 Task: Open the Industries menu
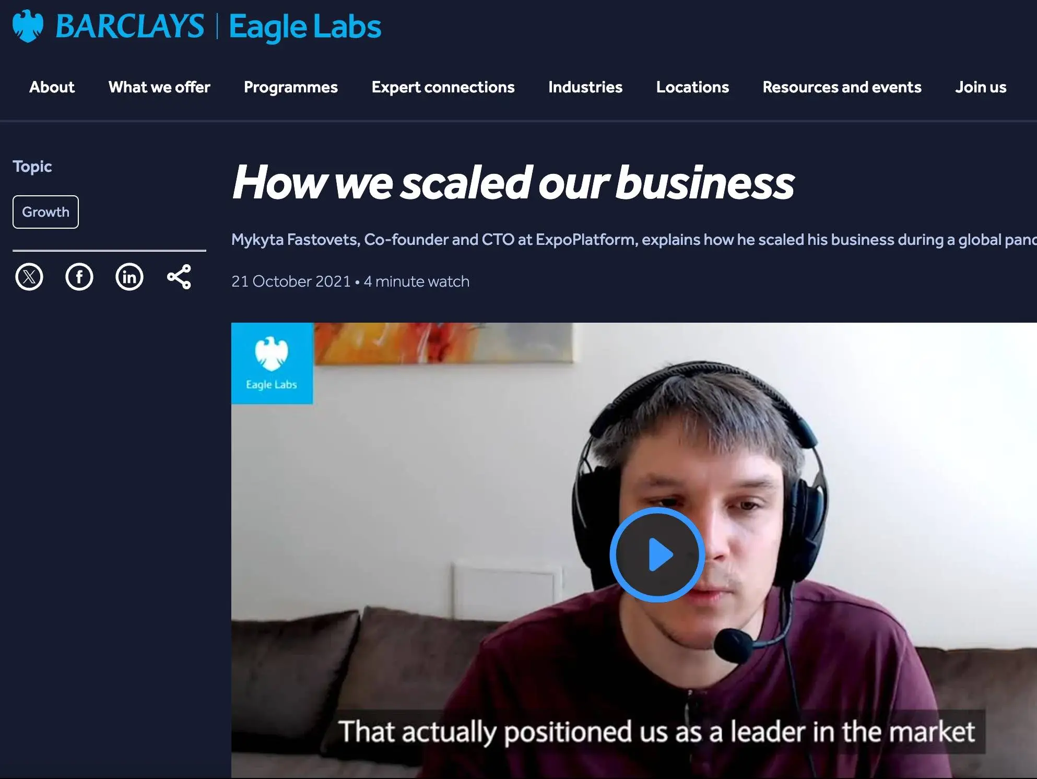tap(585, 87)
